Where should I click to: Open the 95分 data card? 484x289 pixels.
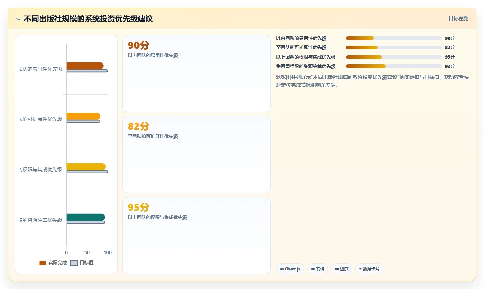tap(196, 235)
